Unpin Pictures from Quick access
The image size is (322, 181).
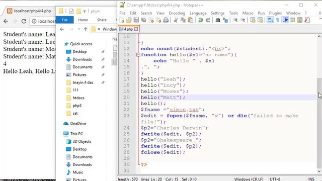103,75
